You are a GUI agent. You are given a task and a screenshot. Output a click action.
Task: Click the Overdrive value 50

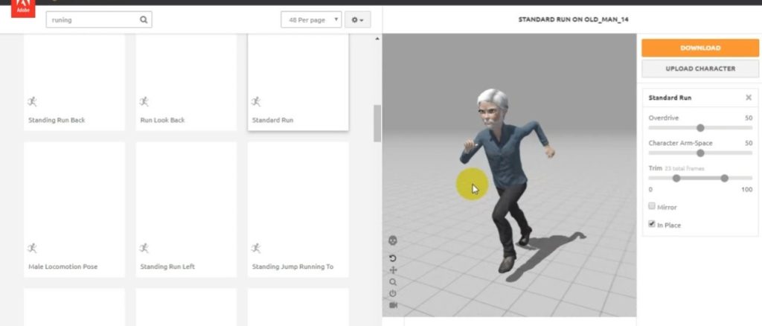click(749, 118)
